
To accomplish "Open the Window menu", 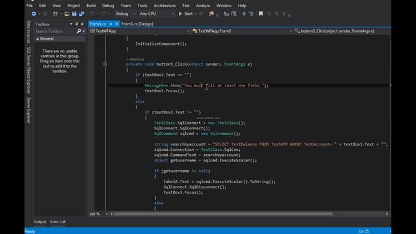I will [224, 6].
